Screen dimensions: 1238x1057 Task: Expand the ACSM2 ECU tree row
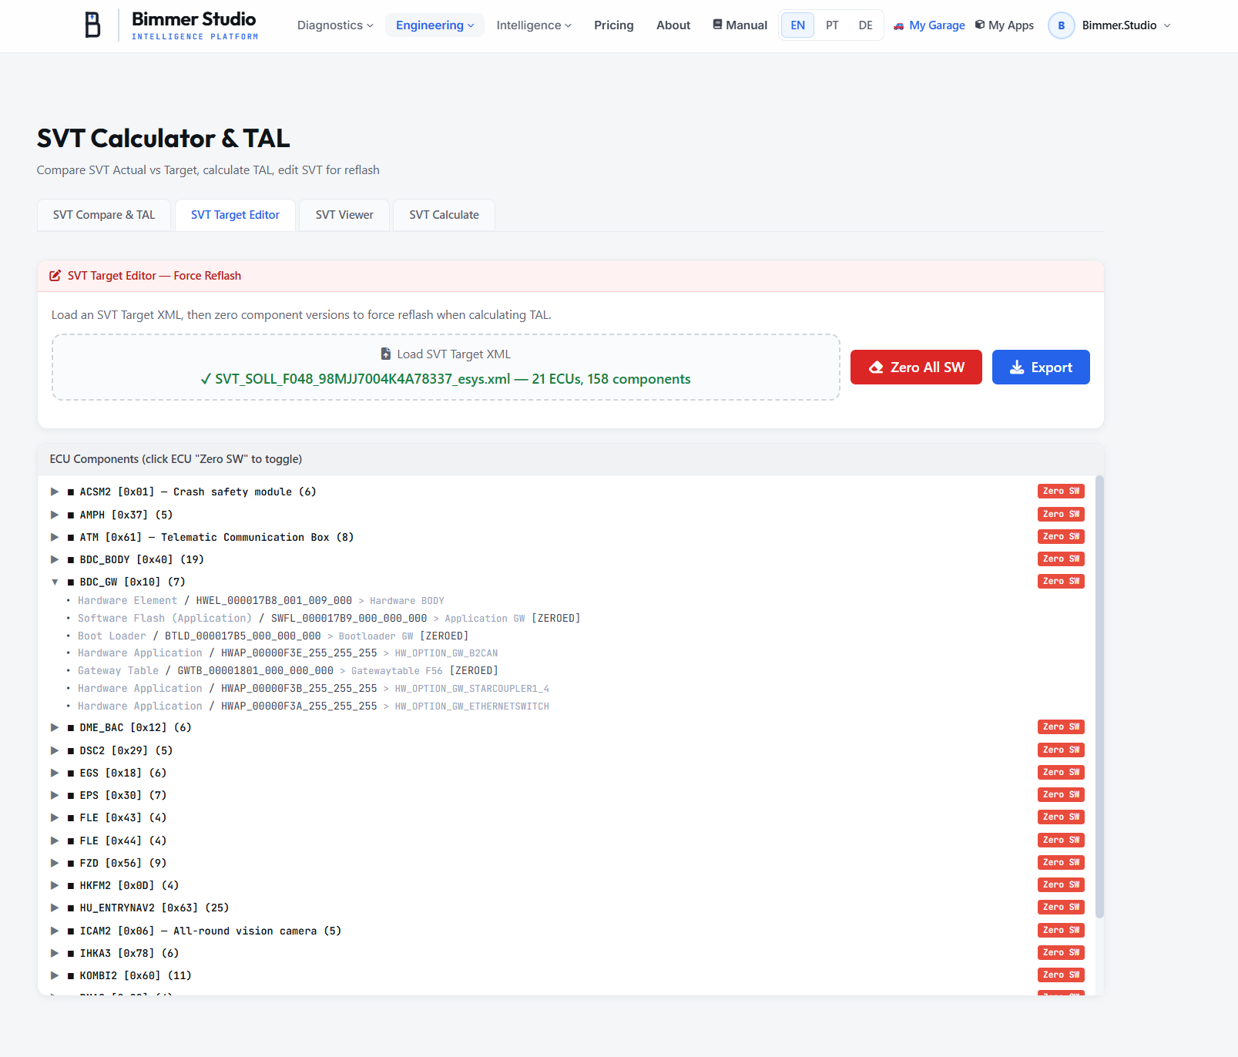pyautogui.click(x=55, y=492)
